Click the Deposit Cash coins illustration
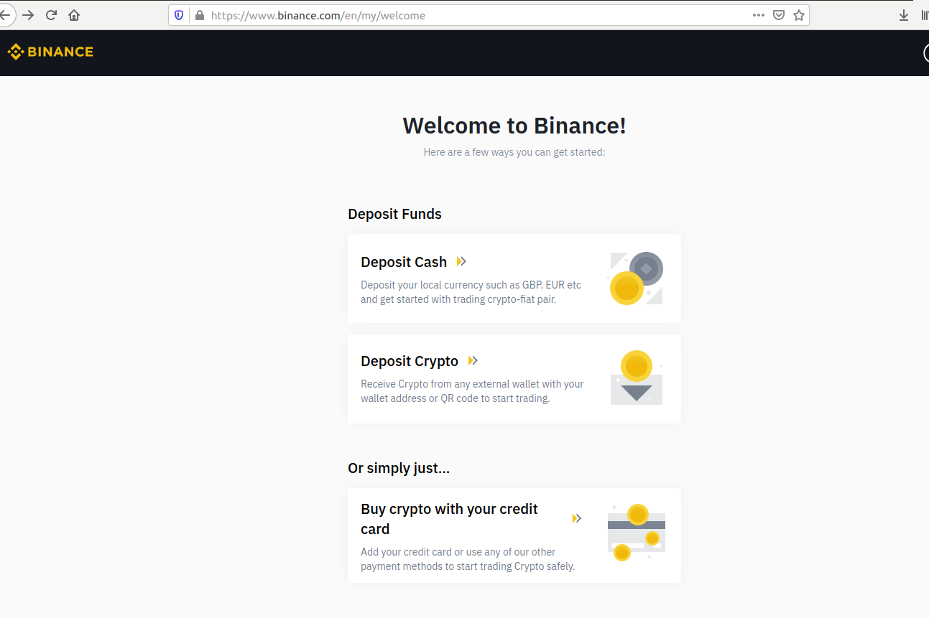 pos(636,278)
